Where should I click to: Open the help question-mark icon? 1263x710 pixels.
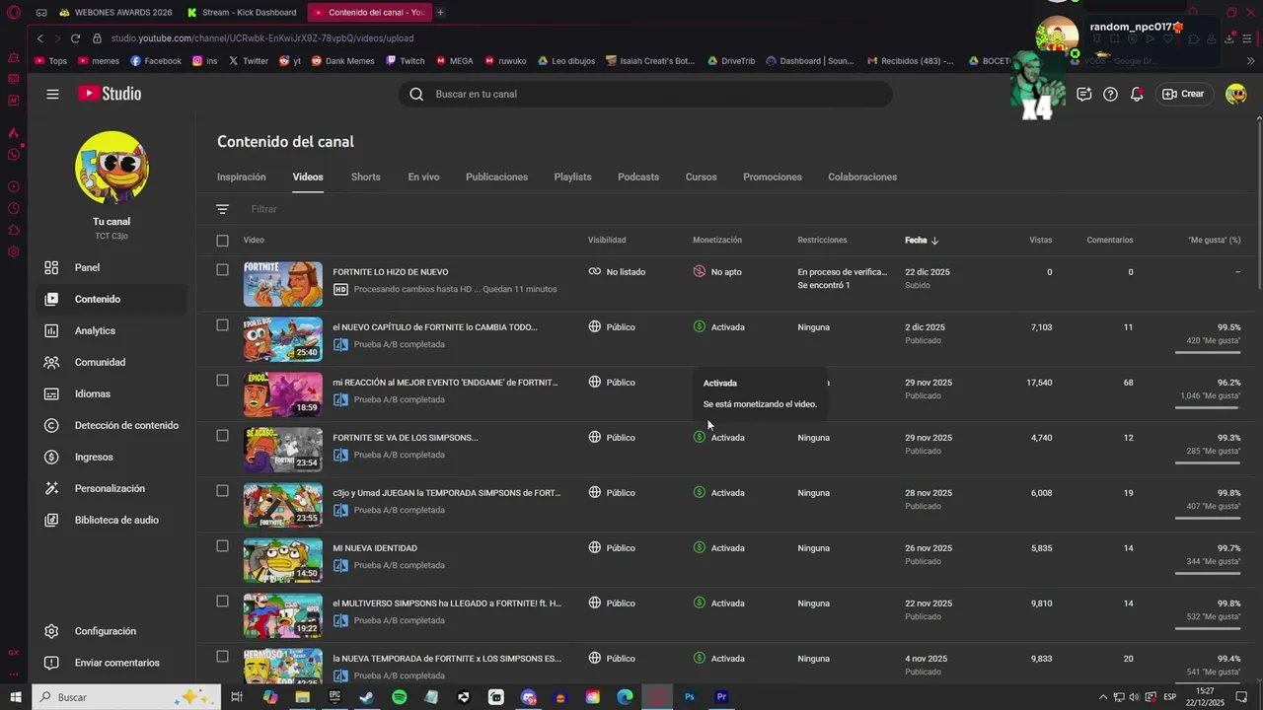[x=1110, y=94]
